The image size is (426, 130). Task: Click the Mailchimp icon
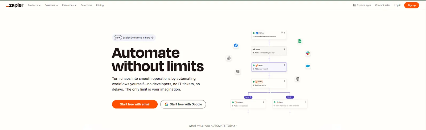[298, 79]
